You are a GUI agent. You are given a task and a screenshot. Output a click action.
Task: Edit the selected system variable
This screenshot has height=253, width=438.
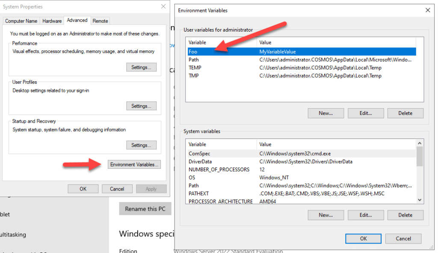[x=366, y=215]
